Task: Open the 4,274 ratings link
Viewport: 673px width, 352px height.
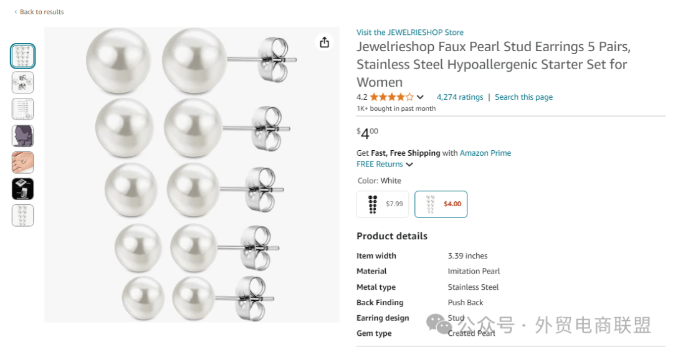Action: pyautogui.click(x=460, y=97)
